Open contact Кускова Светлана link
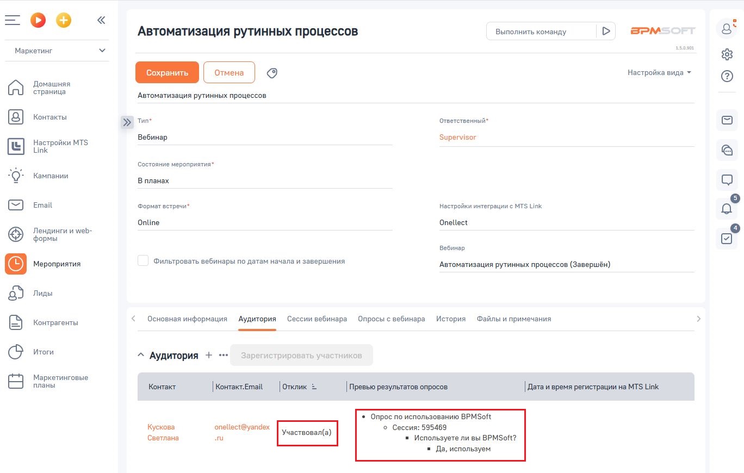Image resolution: width=744 pixels, height=473 pixels. (162, 432)
